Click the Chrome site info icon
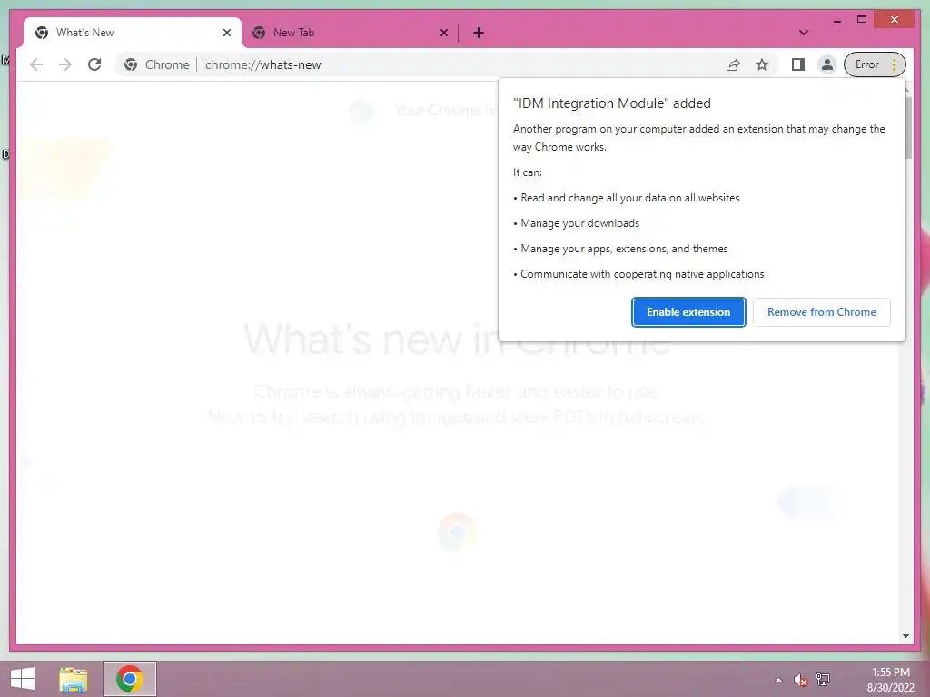Viewport: 930px width, 697px height. (131, 64)
